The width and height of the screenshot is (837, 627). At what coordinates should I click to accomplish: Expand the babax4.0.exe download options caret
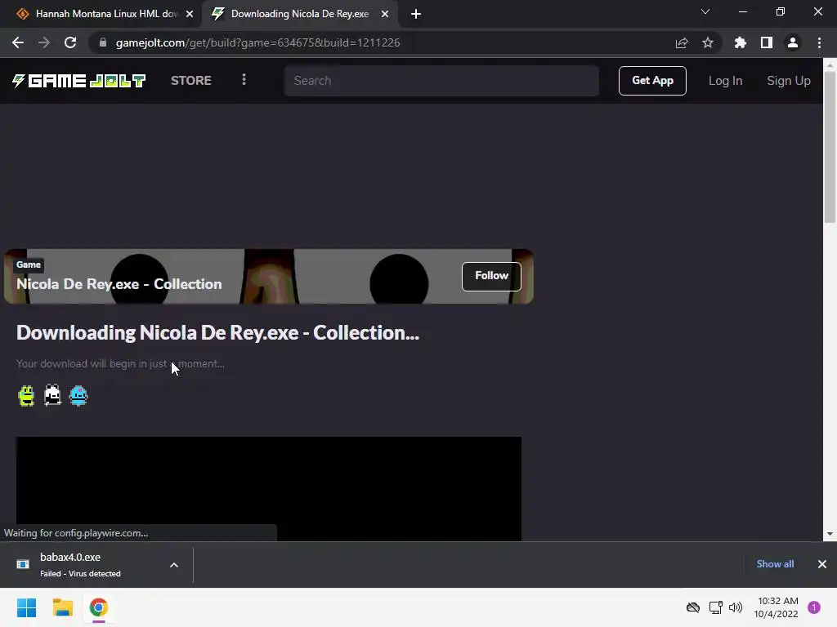pos(174,565)
